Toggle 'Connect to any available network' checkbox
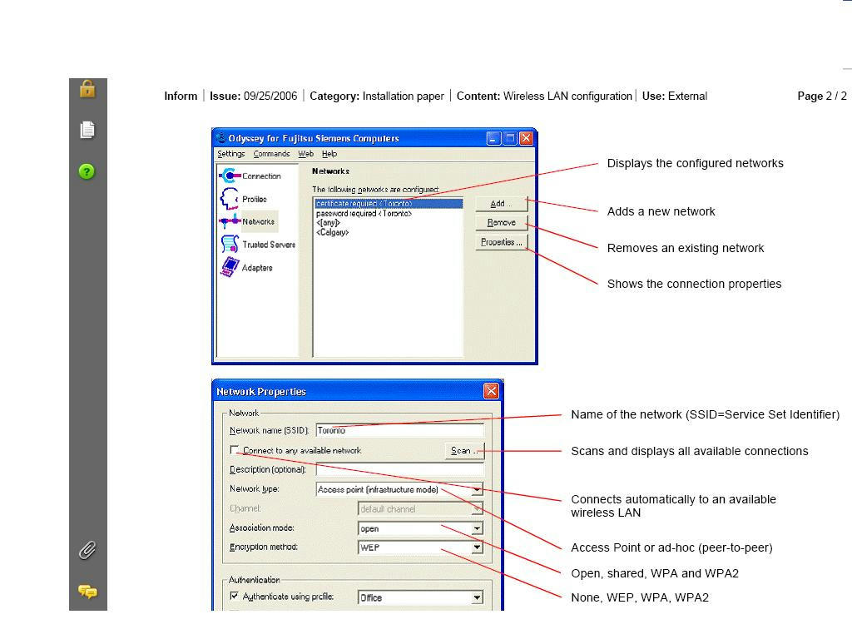Viewport: 852px width, 639px height. click(x=234, y=450)
